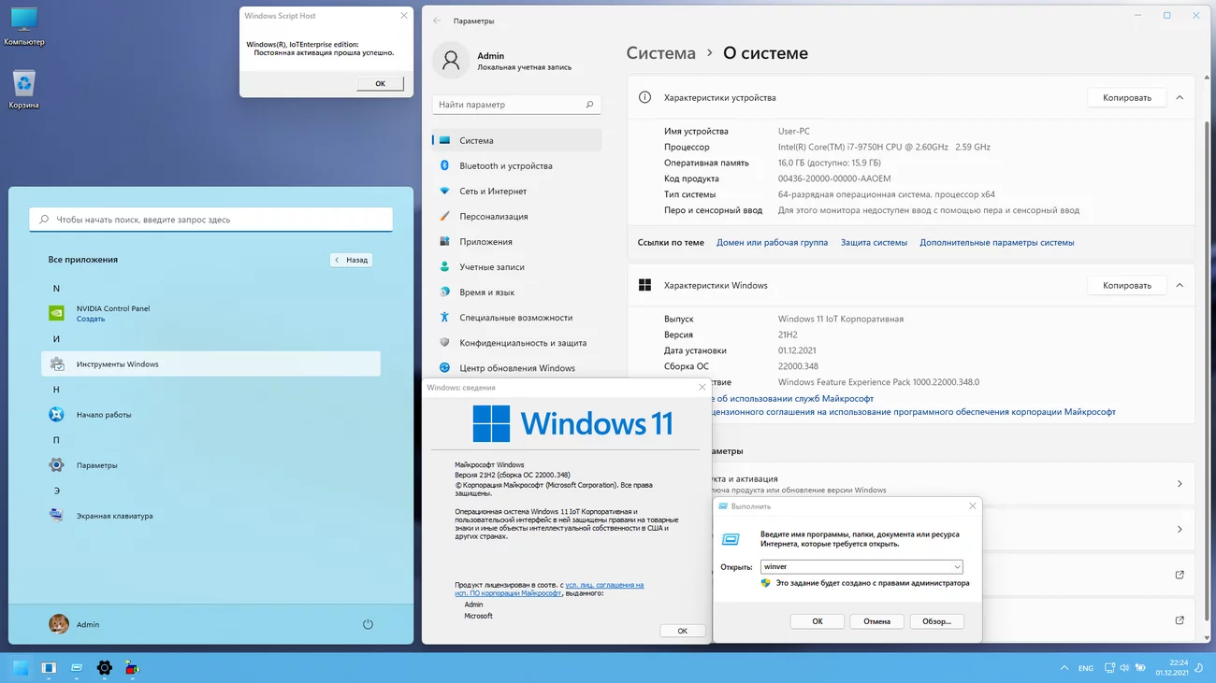Screen dimensions: 1216x683
Task: Click the Экранная клавиатура app icon
Action: [57, 515]
